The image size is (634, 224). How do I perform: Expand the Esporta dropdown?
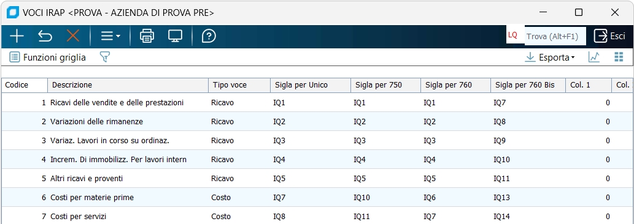point(549,57)
